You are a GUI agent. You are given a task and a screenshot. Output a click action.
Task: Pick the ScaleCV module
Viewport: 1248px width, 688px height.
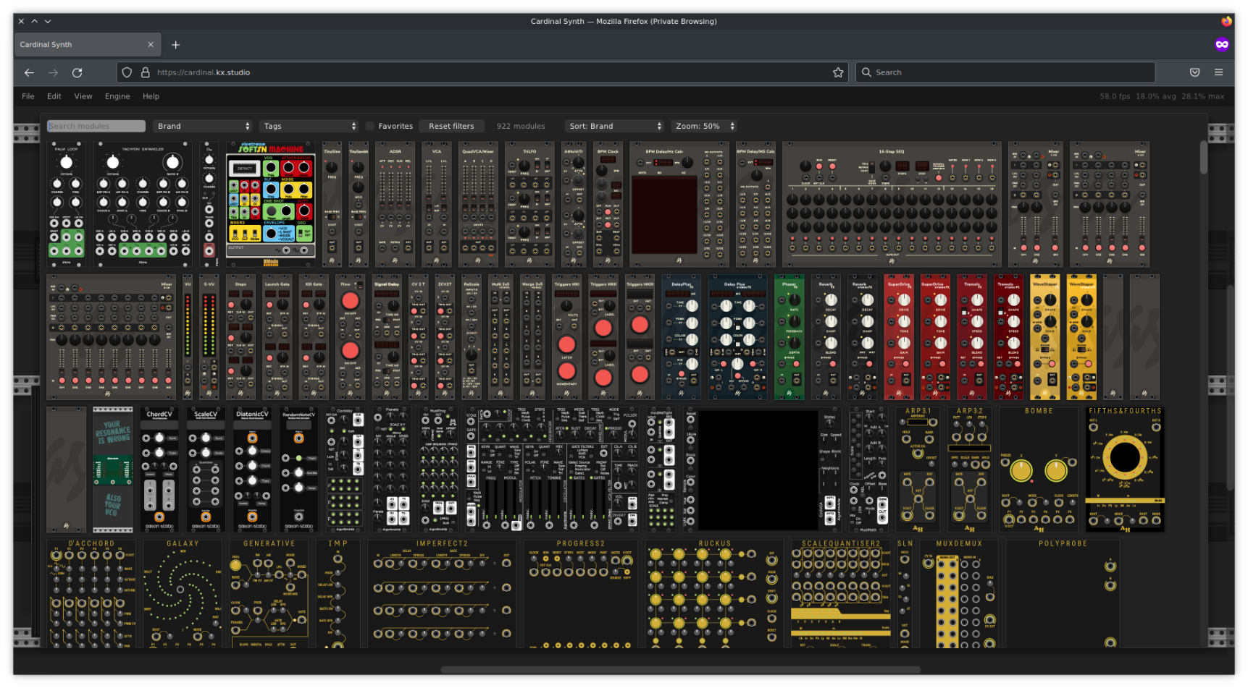point(206,470)
